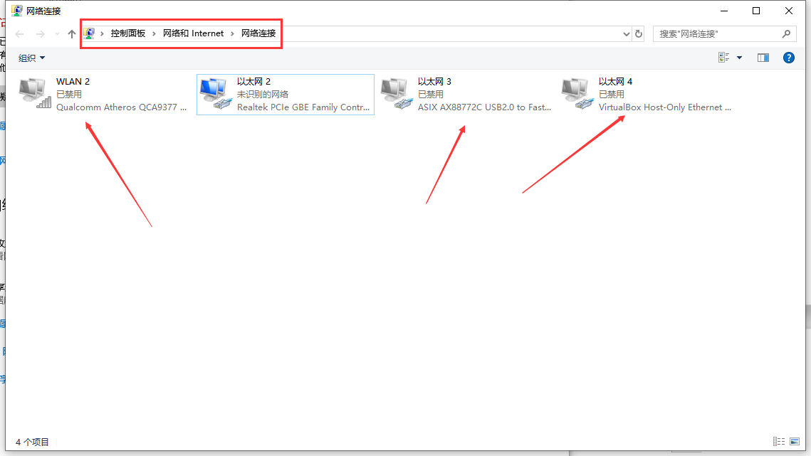Switch to large icons view in status bar
The image size is (811, 456).
795,442
